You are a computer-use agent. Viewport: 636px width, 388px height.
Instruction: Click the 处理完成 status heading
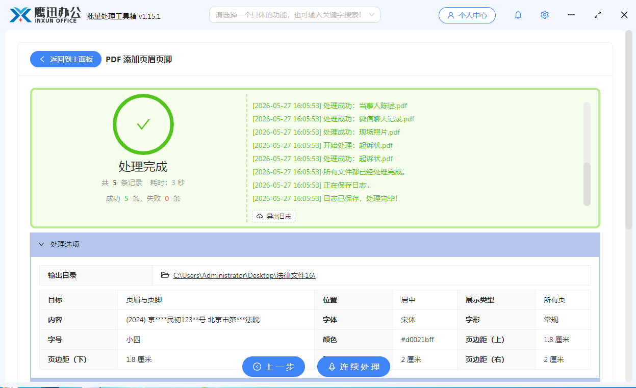pyautogui.click(x=143, y=167)
